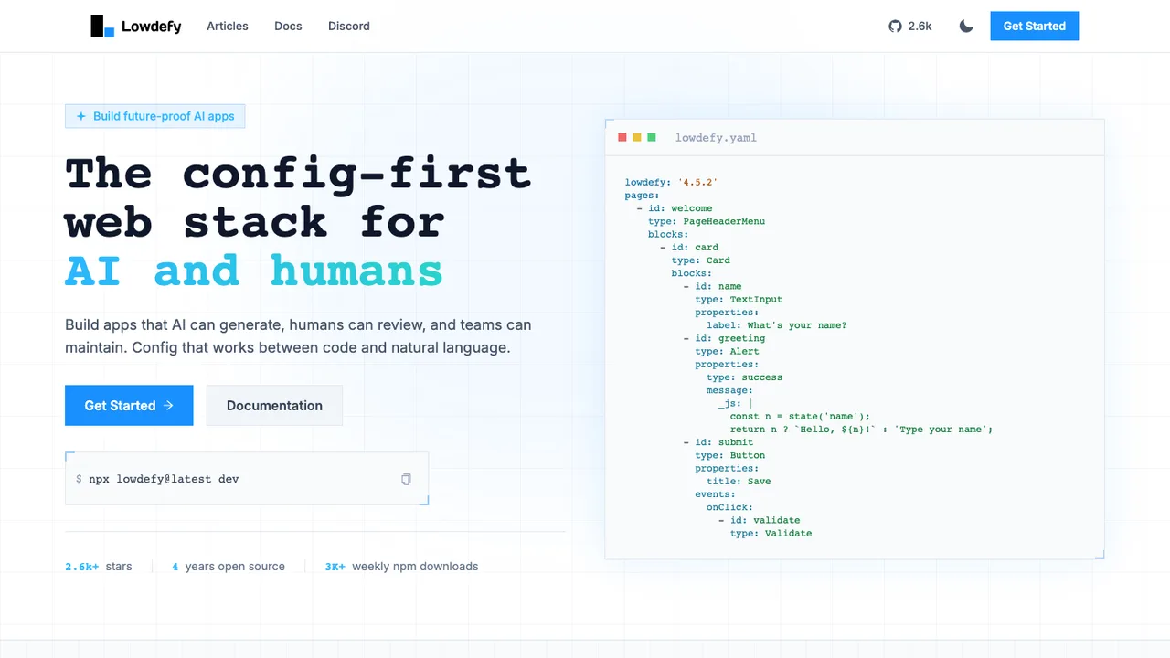Click the code line "- id: submit"
Image resolution: width=1170 pixels, height=658 pixels.
tap(718, 442)
